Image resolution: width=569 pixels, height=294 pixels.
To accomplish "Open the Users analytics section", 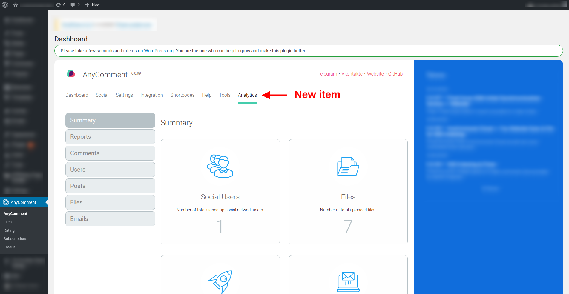I will (110, 170).
